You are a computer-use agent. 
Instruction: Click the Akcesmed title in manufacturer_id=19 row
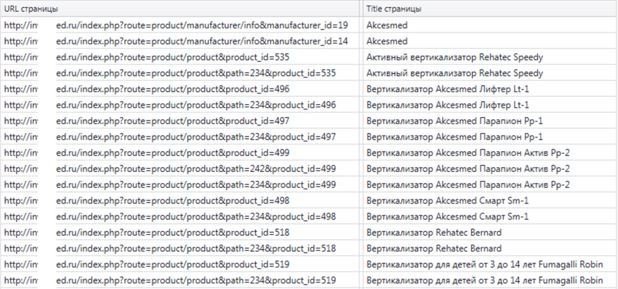tap(387, 25)
